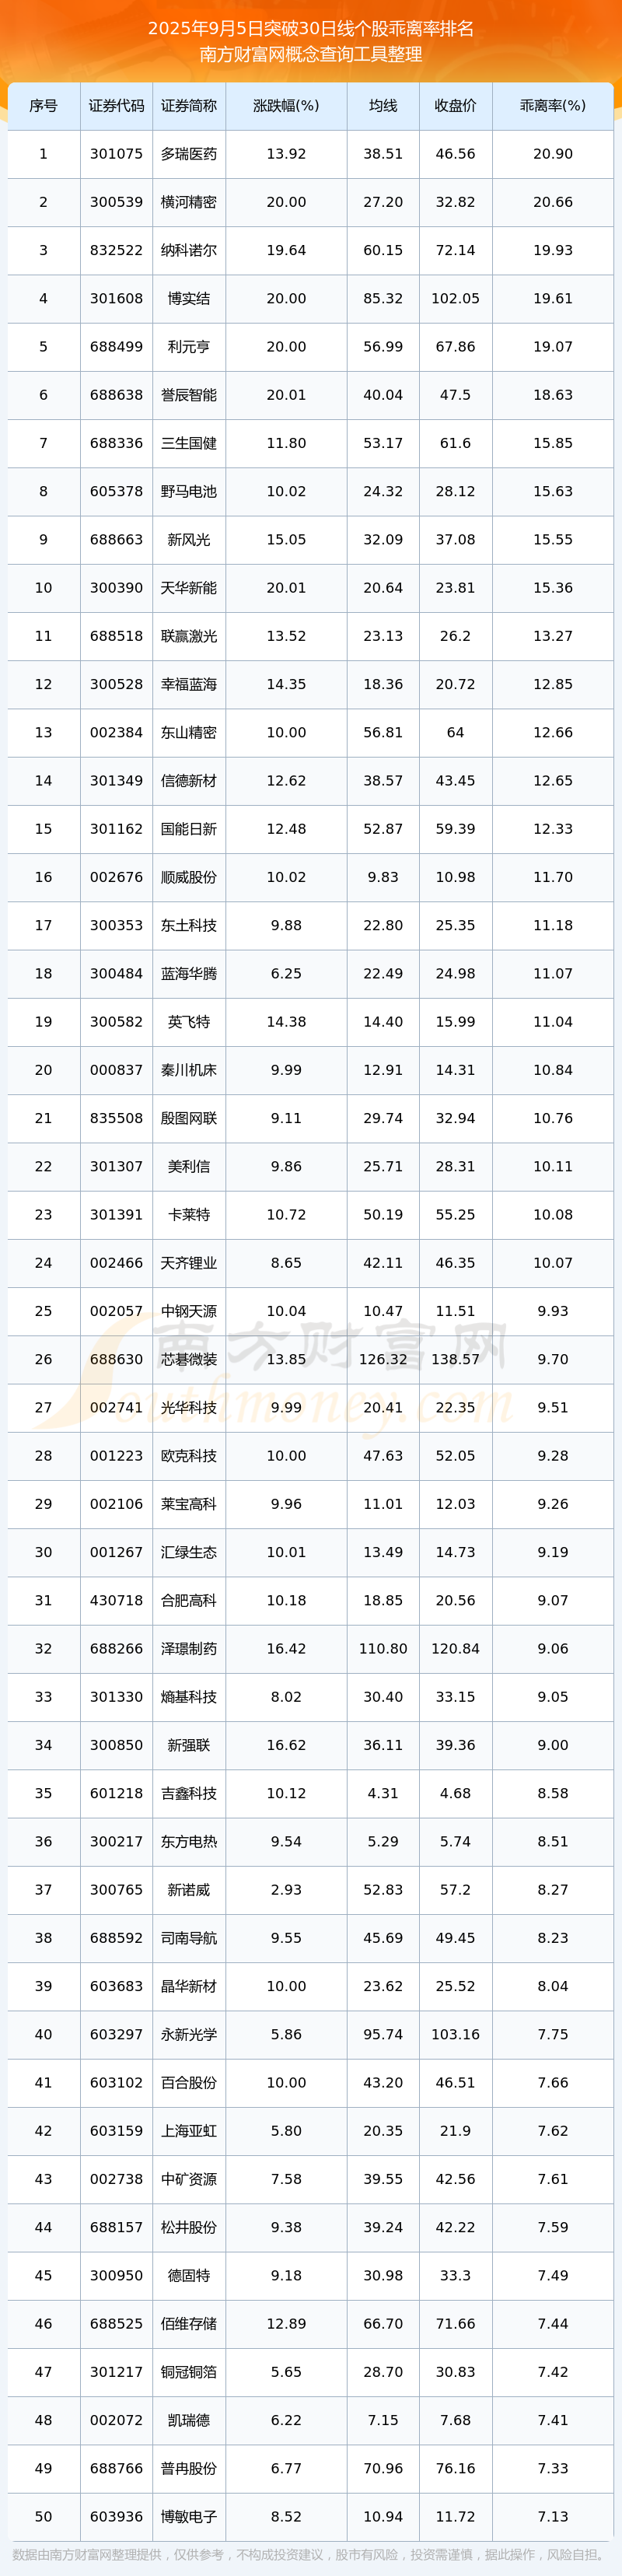The width and height of the screenshot is (622, 2576).
Task: Click stock name 莱宝高科
Action: pos(189,1504)
